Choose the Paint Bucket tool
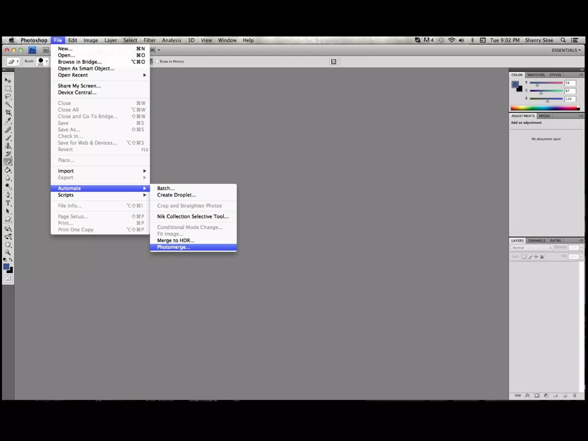Image resolution: width=588 pixels, height=441 pixels. point(8,170)
